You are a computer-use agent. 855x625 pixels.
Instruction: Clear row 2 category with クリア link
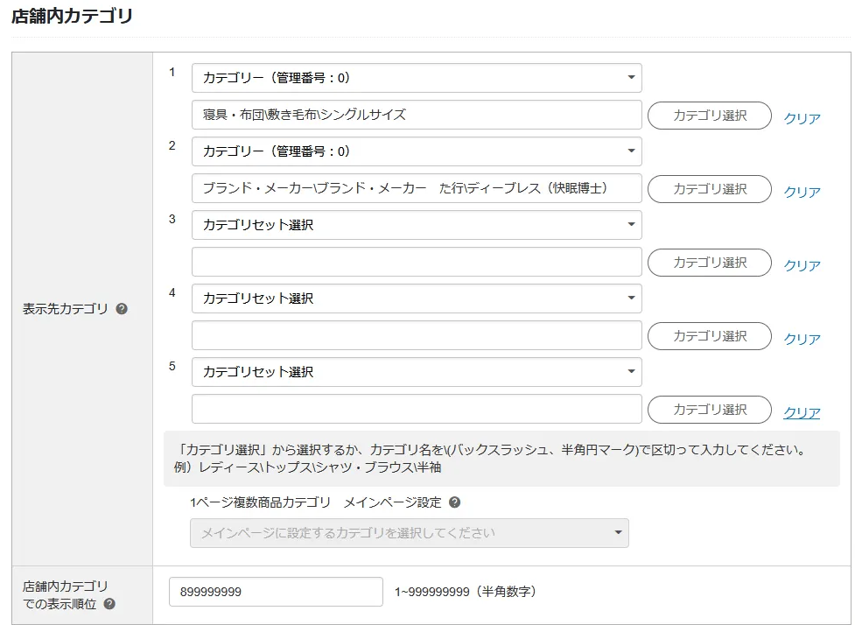(x=802, y=192)
